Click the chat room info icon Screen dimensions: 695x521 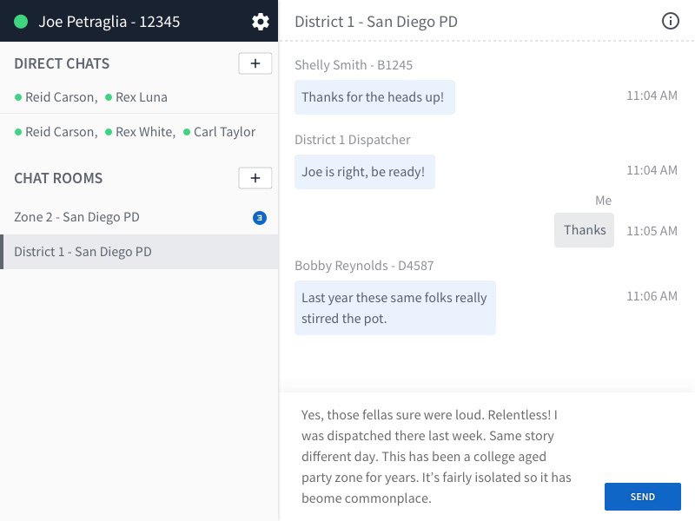click(671, 22)
